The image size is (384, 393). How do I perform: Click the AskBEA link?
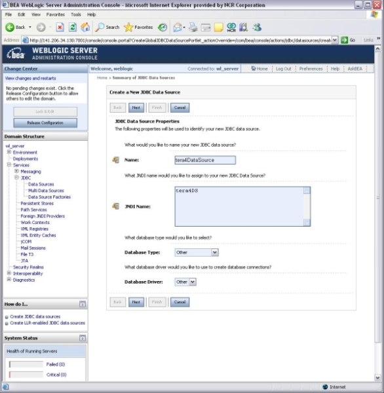click(x=355, y=69)
